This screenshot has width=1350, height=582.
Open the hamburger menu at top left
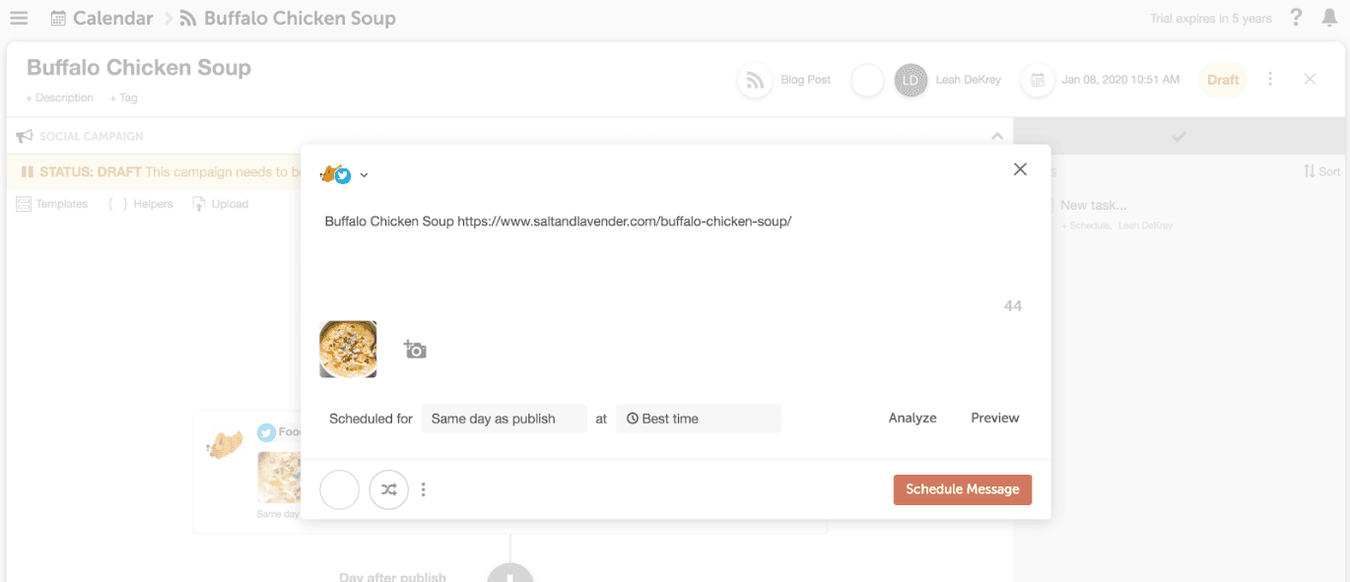coord(19,19)
